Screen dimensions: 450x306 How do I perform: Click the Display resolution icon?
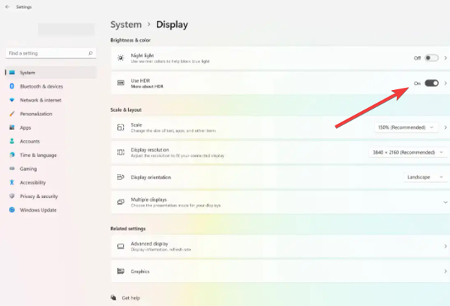coord(121,152)
